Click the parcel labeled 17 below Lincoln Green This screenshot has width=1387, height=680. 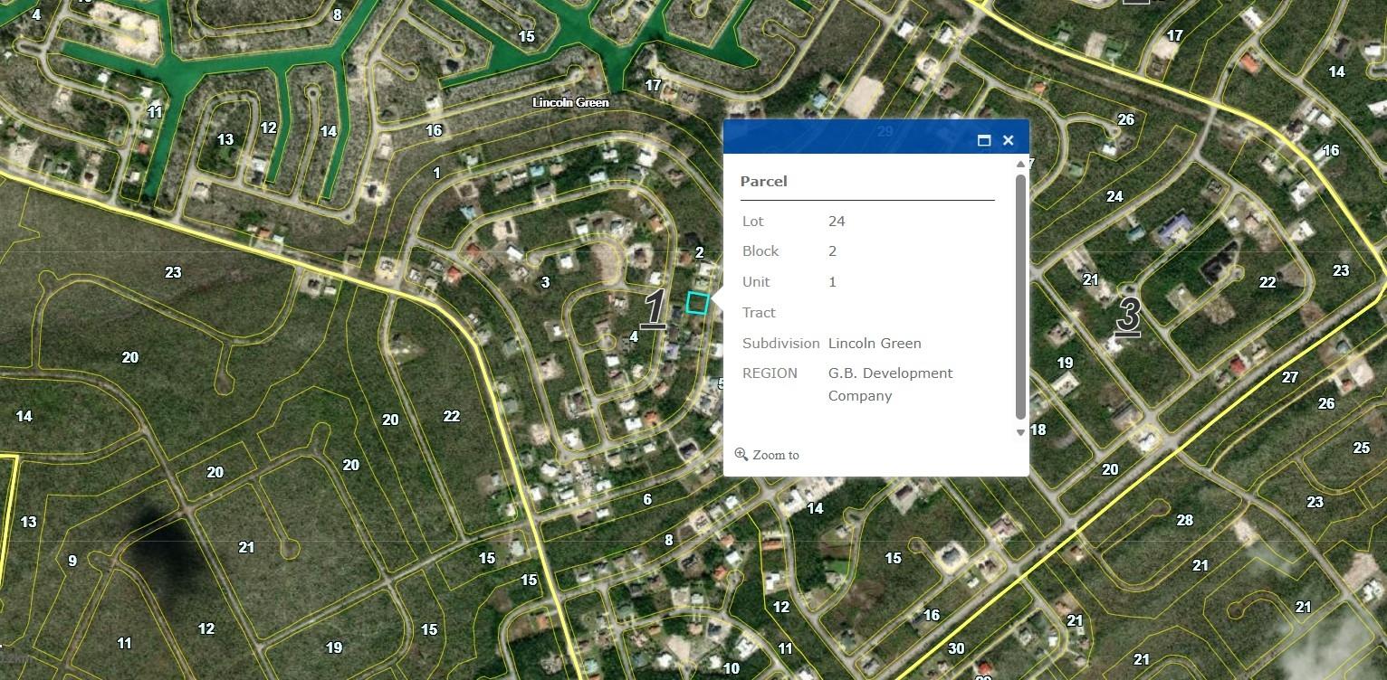[653, 84]
